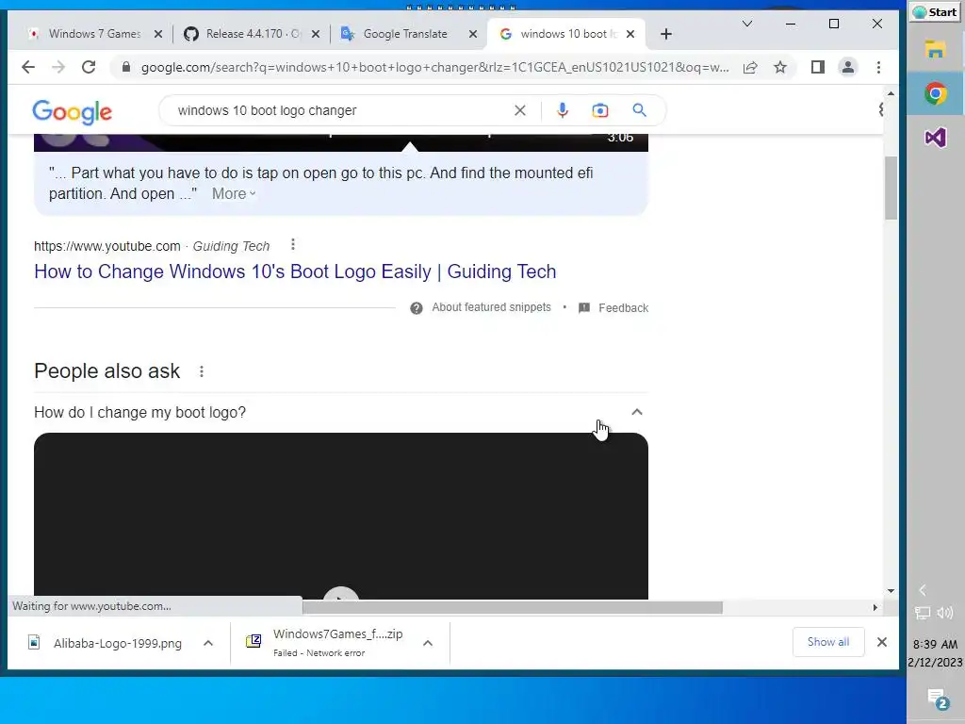Open the Chrome profile menu

click(x=848, y=67)
